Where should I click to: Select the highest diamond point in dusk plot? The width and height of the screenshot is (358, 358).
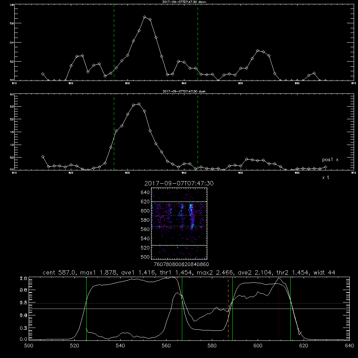[139, 104]
